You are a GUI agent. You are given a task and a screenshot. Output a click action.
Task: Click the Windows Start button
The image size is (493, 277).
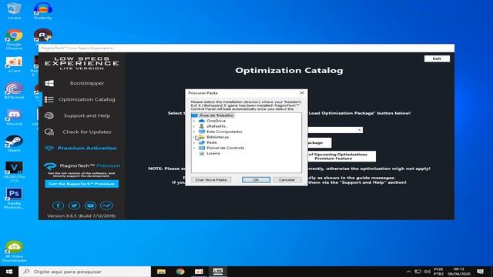pyautogui.click(x=8, y=272)
